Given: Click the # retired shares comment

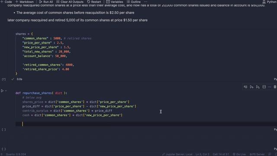Looking at the screenshot, I should [x=77, y=39].
